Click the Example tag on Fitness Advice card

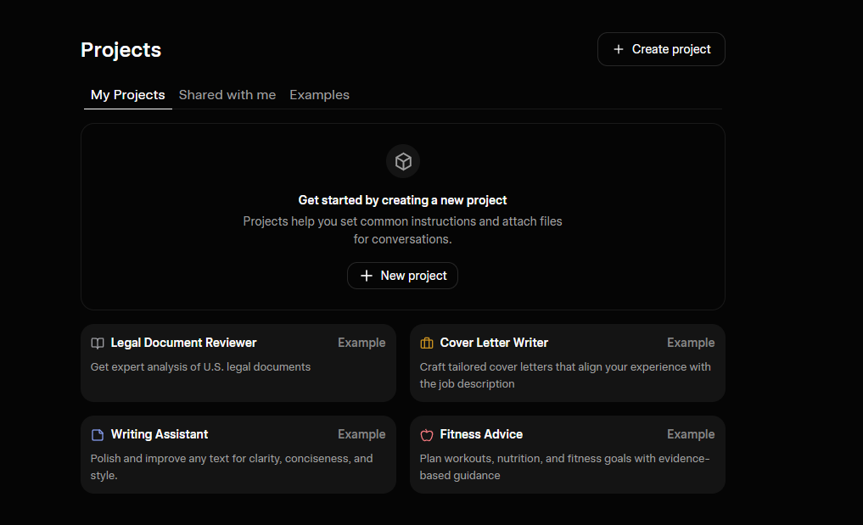tap(691, 434)
